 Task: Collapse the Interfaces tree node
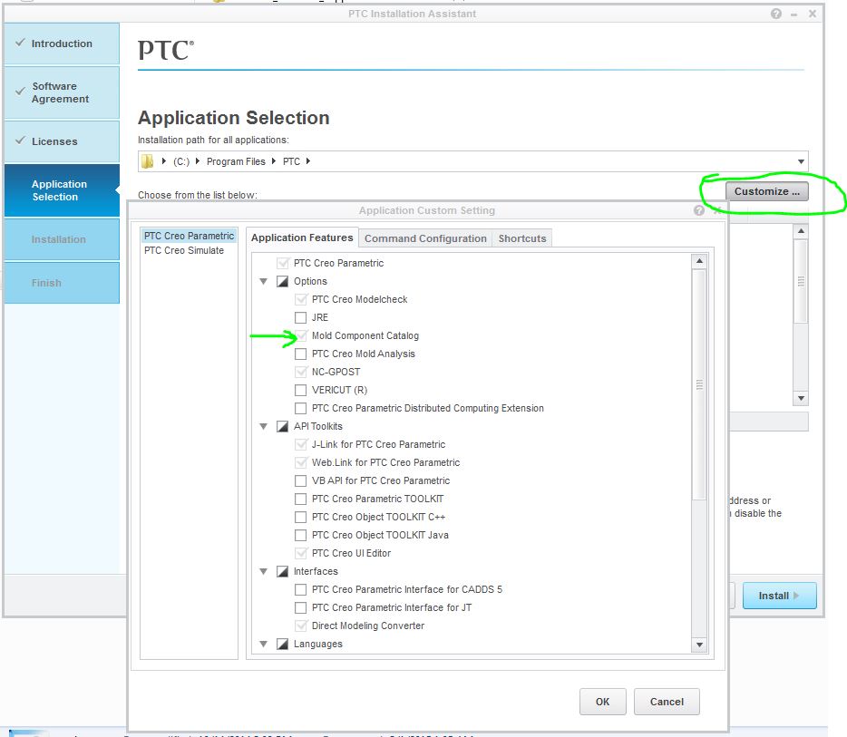click(x=264, y=571)
